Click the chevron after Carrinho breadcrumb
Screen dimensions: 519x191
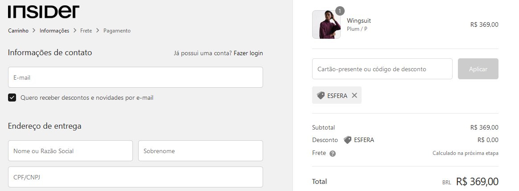(x=34, y=30)
